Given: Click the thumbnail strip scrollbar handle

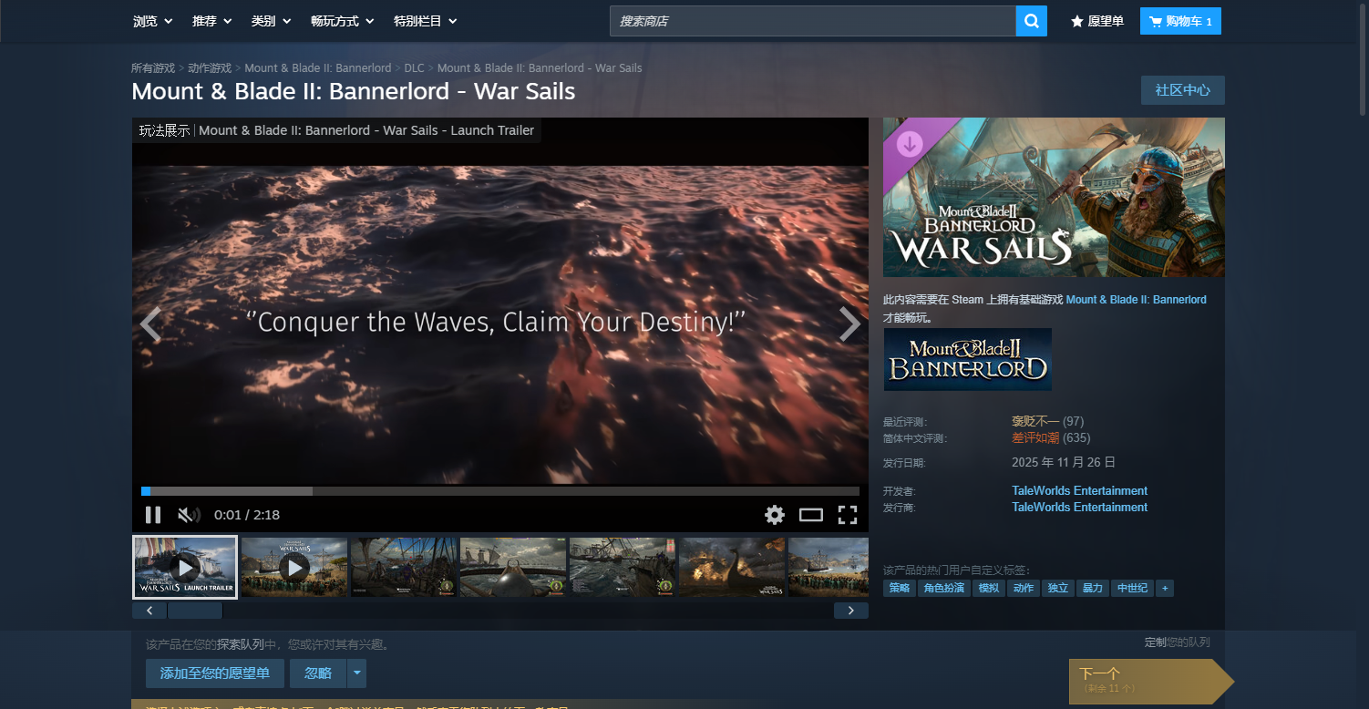Looking at the screenshot, I should pyautogui.click(x=195, y=611).
